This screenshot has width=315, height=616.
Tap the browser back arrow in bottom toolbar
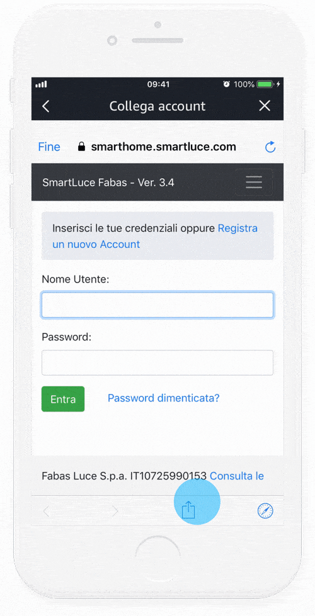tap(46, 511)
